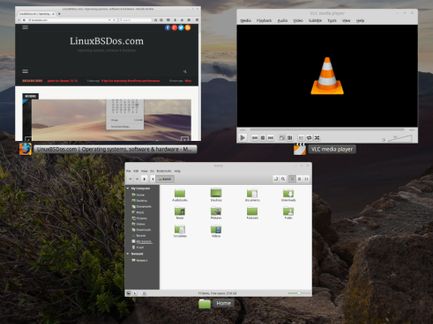Open the Audiobooks folder in Home window
This screenshot has height=324, width=433.
180,195
